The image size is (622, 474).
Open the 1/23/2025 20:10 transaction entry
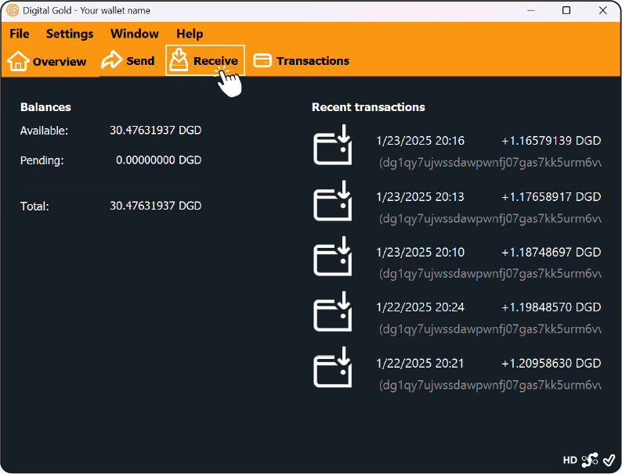coord(420,252)
